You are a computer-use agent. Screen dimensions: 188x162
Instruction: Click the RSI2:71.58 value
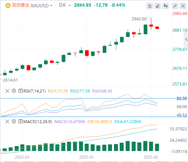80,91
